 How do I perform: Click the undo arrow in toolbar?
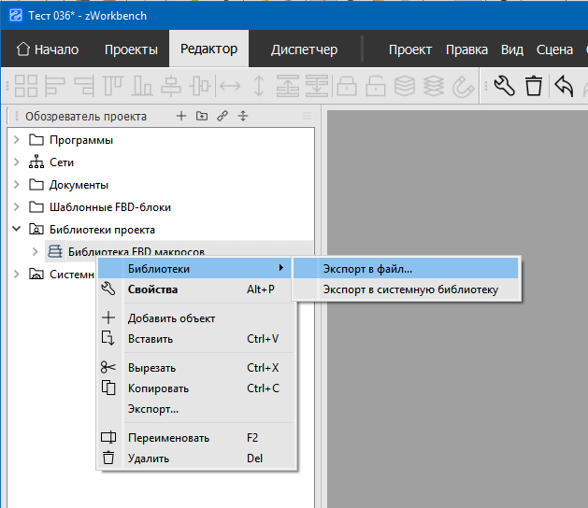564,87
